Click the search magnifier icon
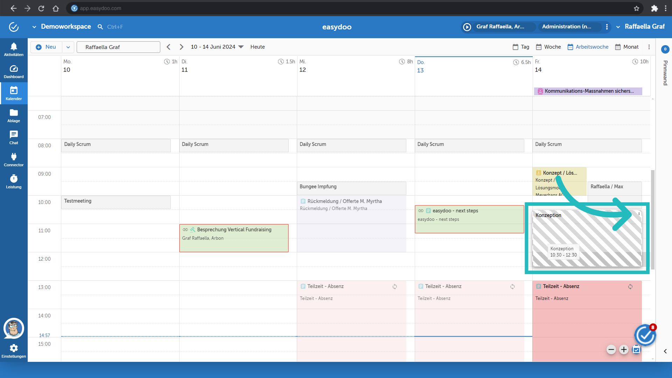 tap(100, 27)
